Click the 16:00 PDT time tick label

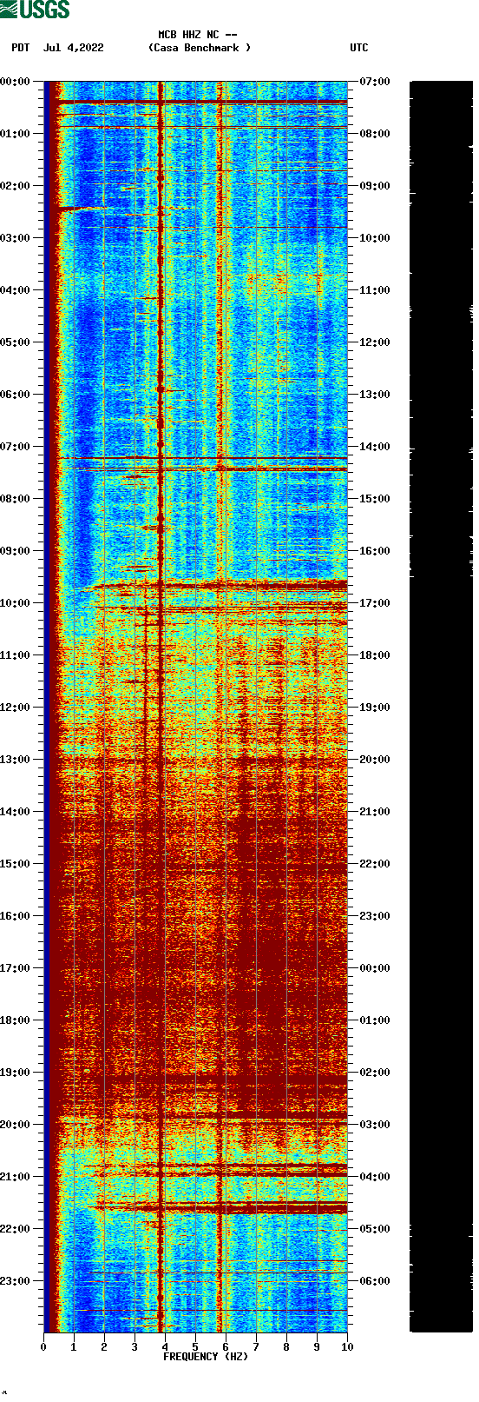pos(15,916)
